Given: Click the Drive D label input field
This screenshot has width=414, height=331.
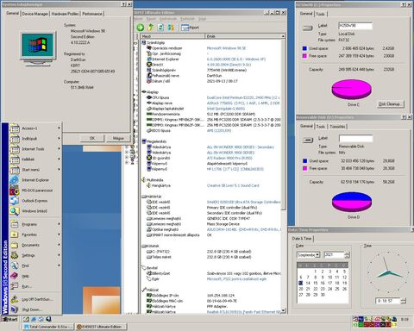Looking at the screenshot, I should pos(356,139).
